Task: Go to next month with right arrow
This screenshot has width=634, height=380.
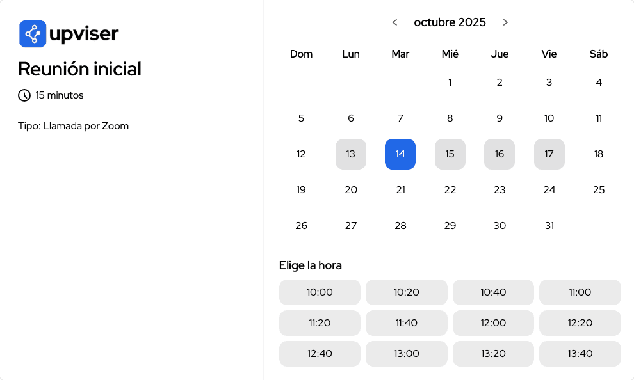Action: 505,22
